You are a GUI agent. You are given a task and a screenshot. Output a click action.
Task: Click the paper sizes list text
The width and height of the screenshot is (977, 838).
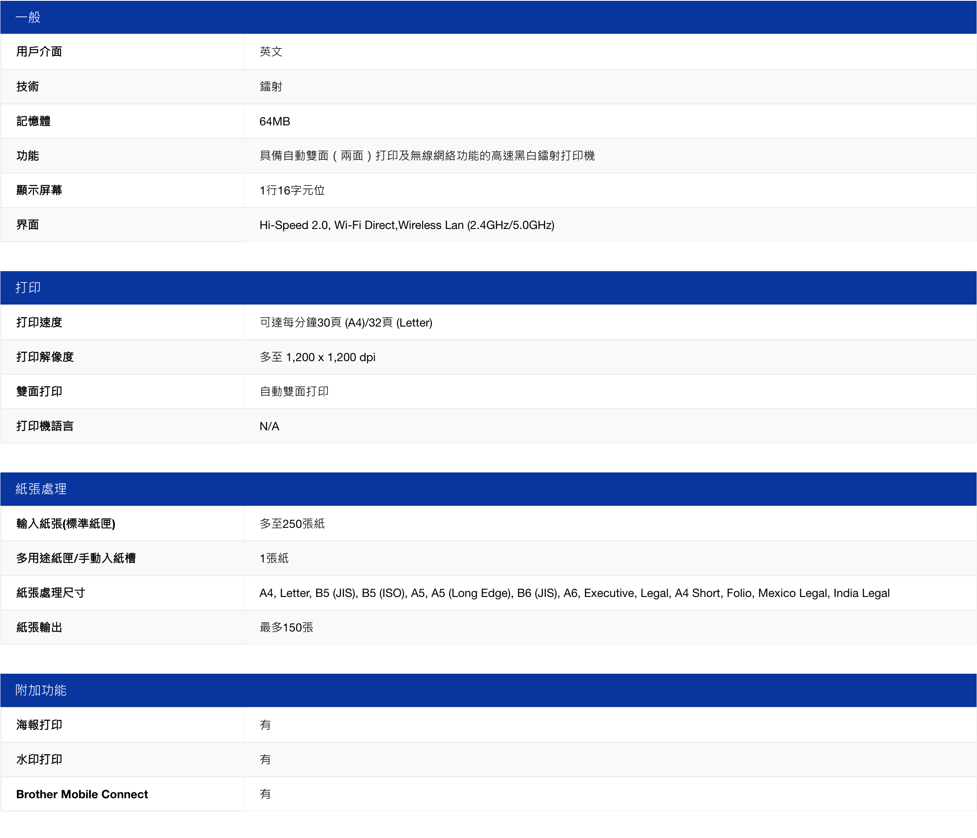(x=574, y=593)
